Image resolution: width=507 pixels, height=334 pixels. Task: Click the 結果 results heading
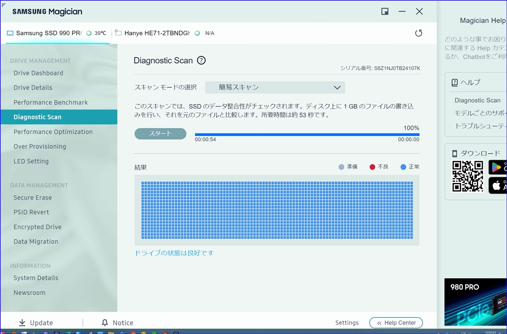[x=141, y=167]
